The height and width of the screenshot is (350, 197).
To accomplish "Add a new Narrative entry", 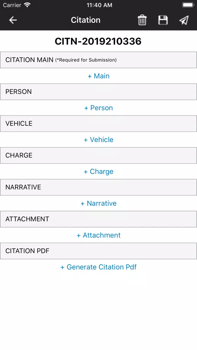I will (x=98, y=203).
